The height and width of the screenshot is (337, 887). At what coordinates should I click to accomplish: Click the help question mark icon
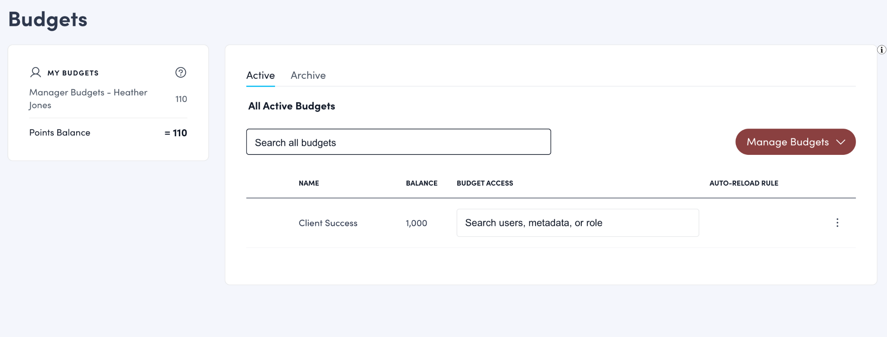pyautogui.click(x=181, y=72)
